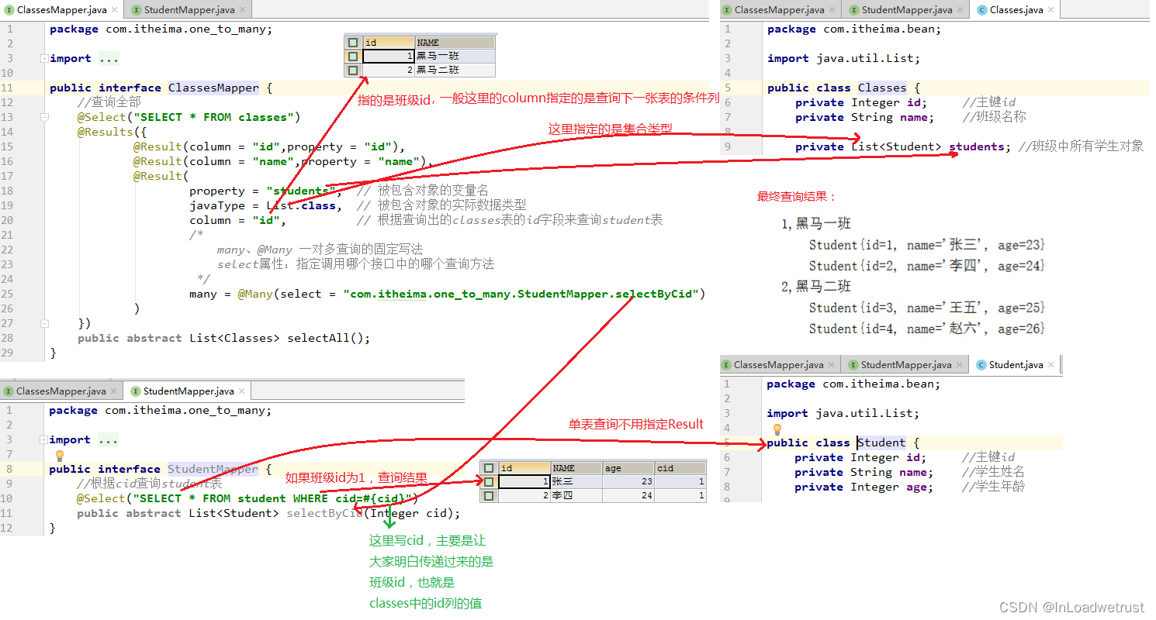Toggle header checkbox of student result table
The width and height of the screenshot is (1156, 620).
(x=489, y=468)
